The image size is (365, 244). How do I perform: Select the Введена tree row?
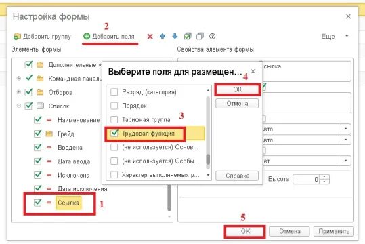tap(70, 148)
